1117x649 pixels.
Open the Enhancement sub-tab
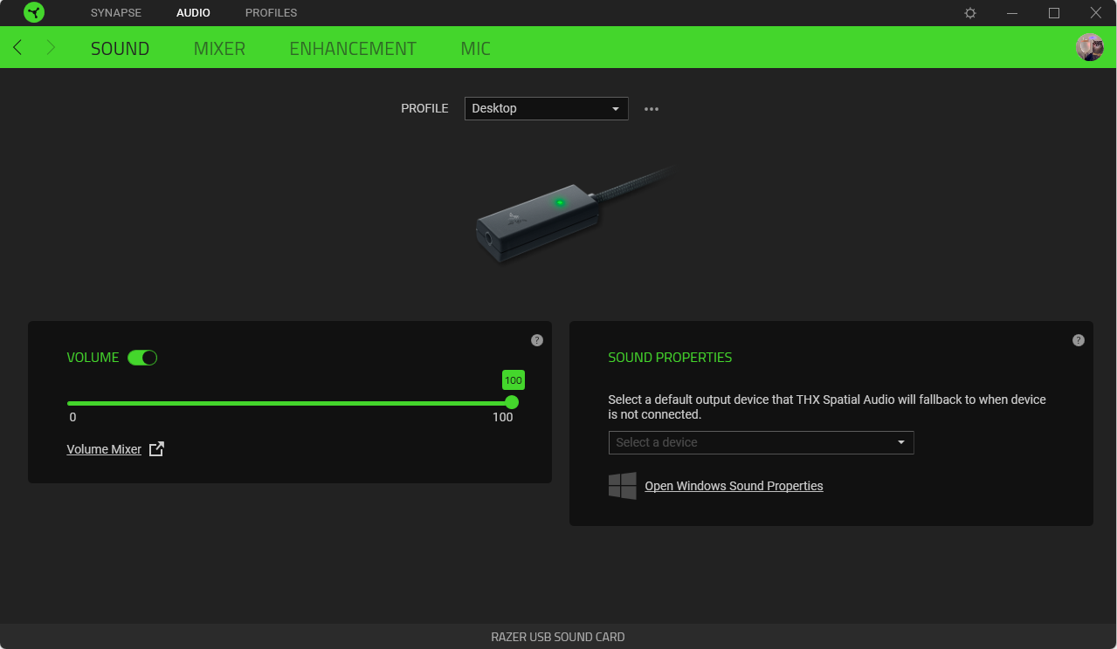353,48
